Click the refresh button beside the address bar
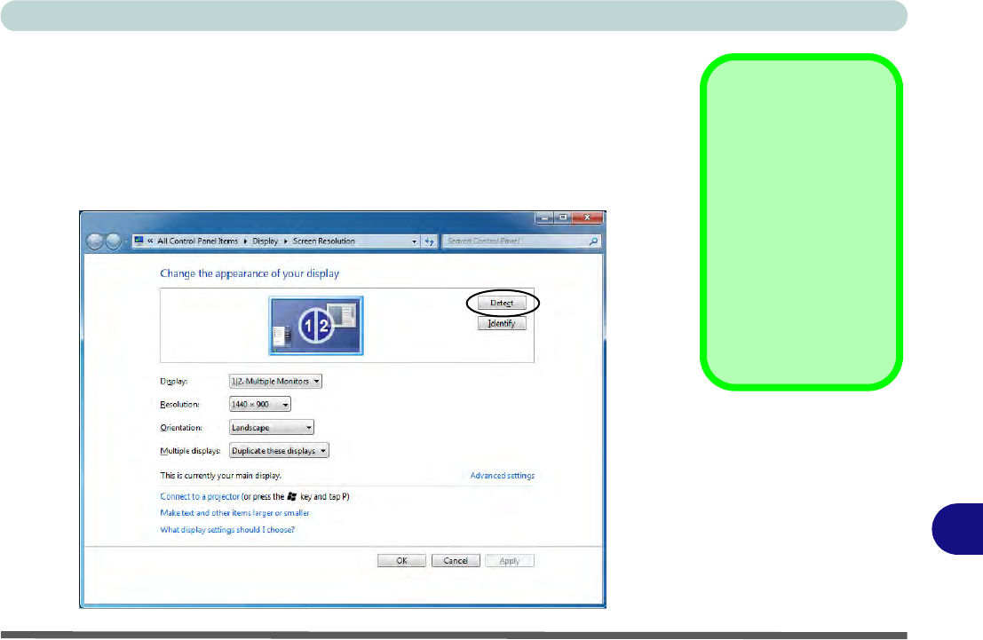This screenshot has width=983, height=640. [430, 241]
